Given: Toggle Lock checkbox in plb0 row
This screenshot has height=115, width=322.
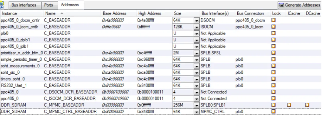Looking at the screenshot, I should pos(274,33).
